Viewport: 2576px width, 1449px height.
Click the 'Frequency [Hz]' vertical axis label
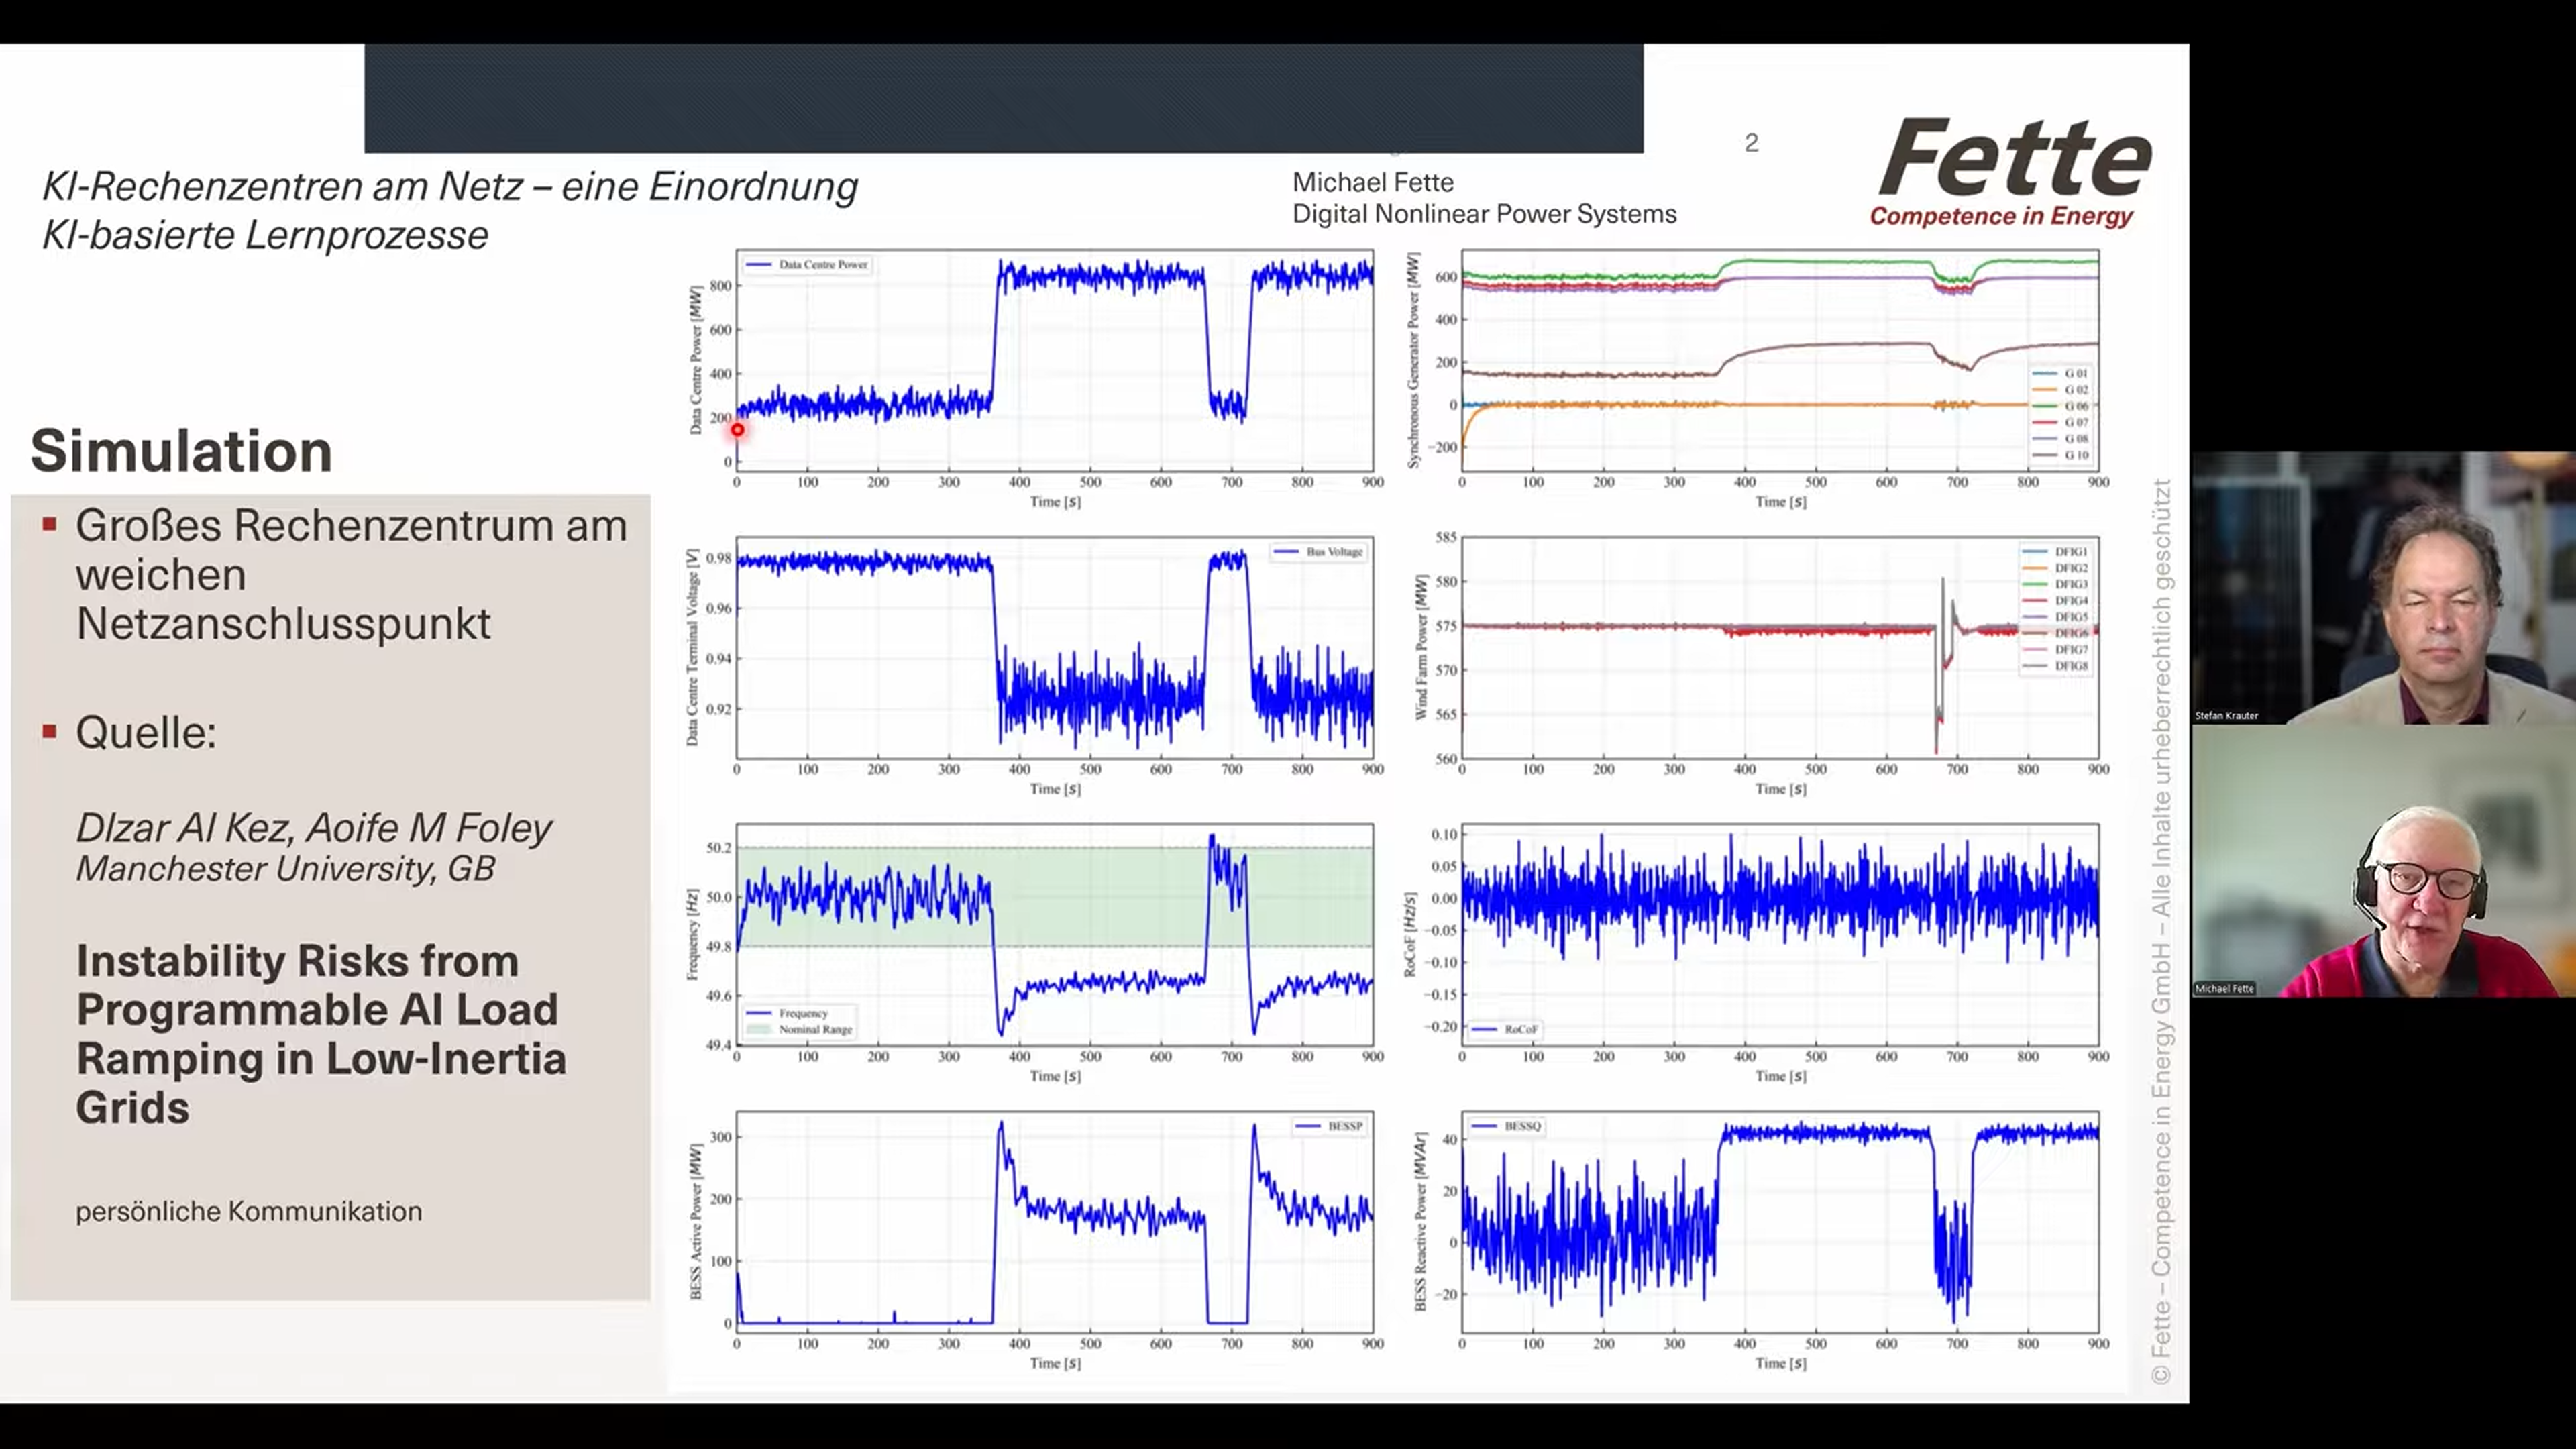692,934
